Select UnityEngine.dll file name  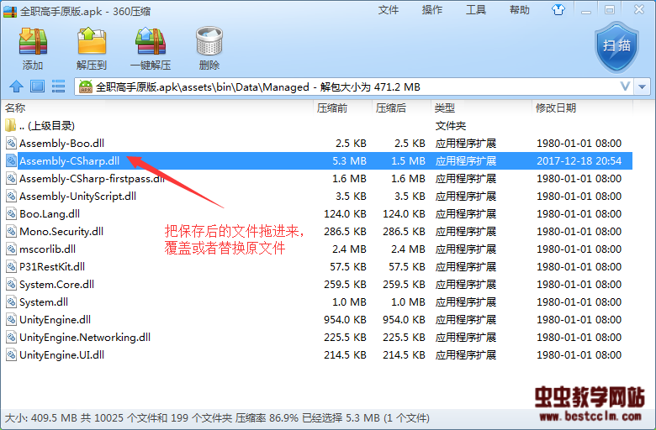[55, 320]
